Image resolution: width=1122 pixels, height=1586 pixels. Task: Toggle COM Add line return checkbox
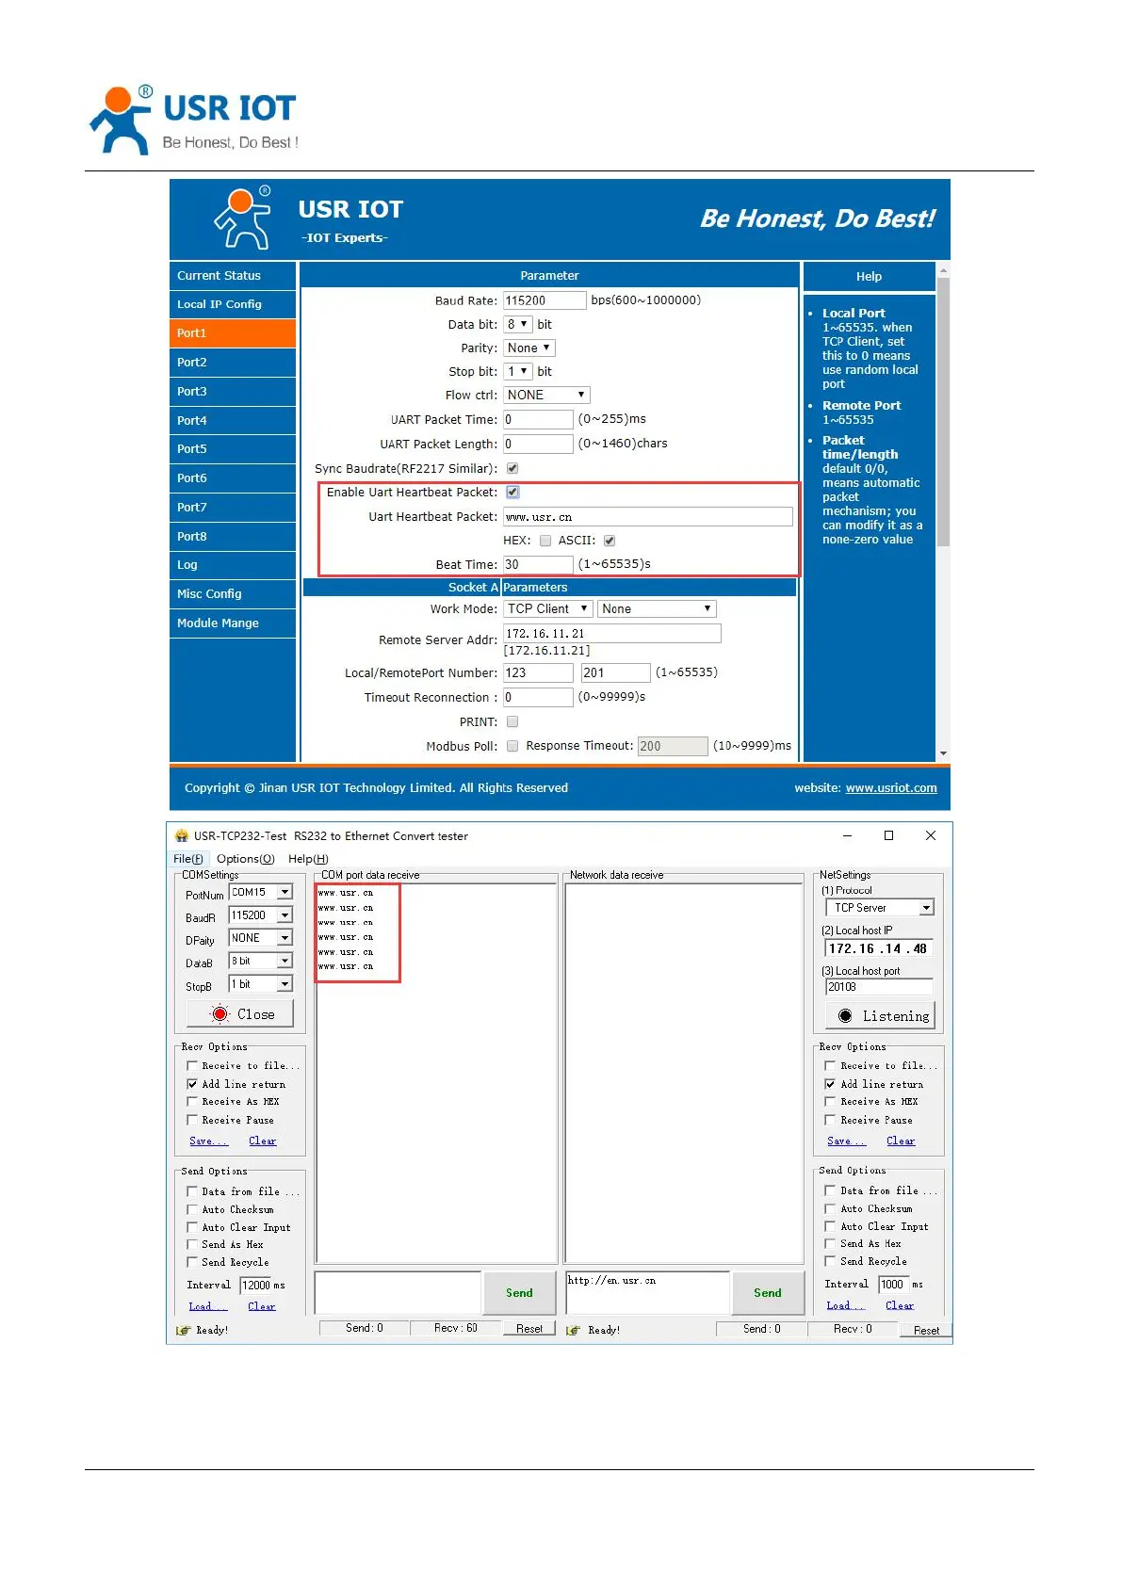[192, 1084]
